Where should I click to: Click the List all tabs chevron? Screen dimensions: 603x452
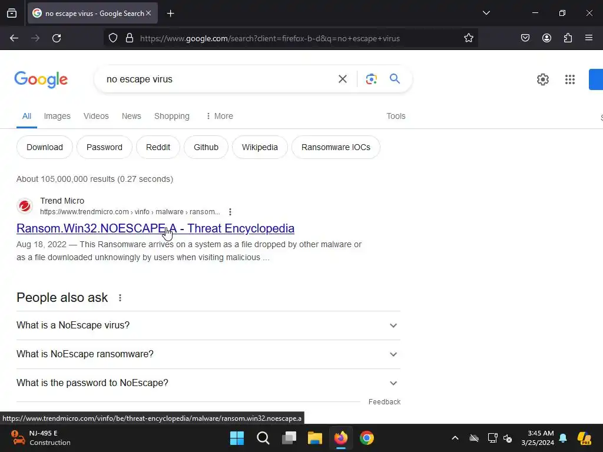point(486,13)
